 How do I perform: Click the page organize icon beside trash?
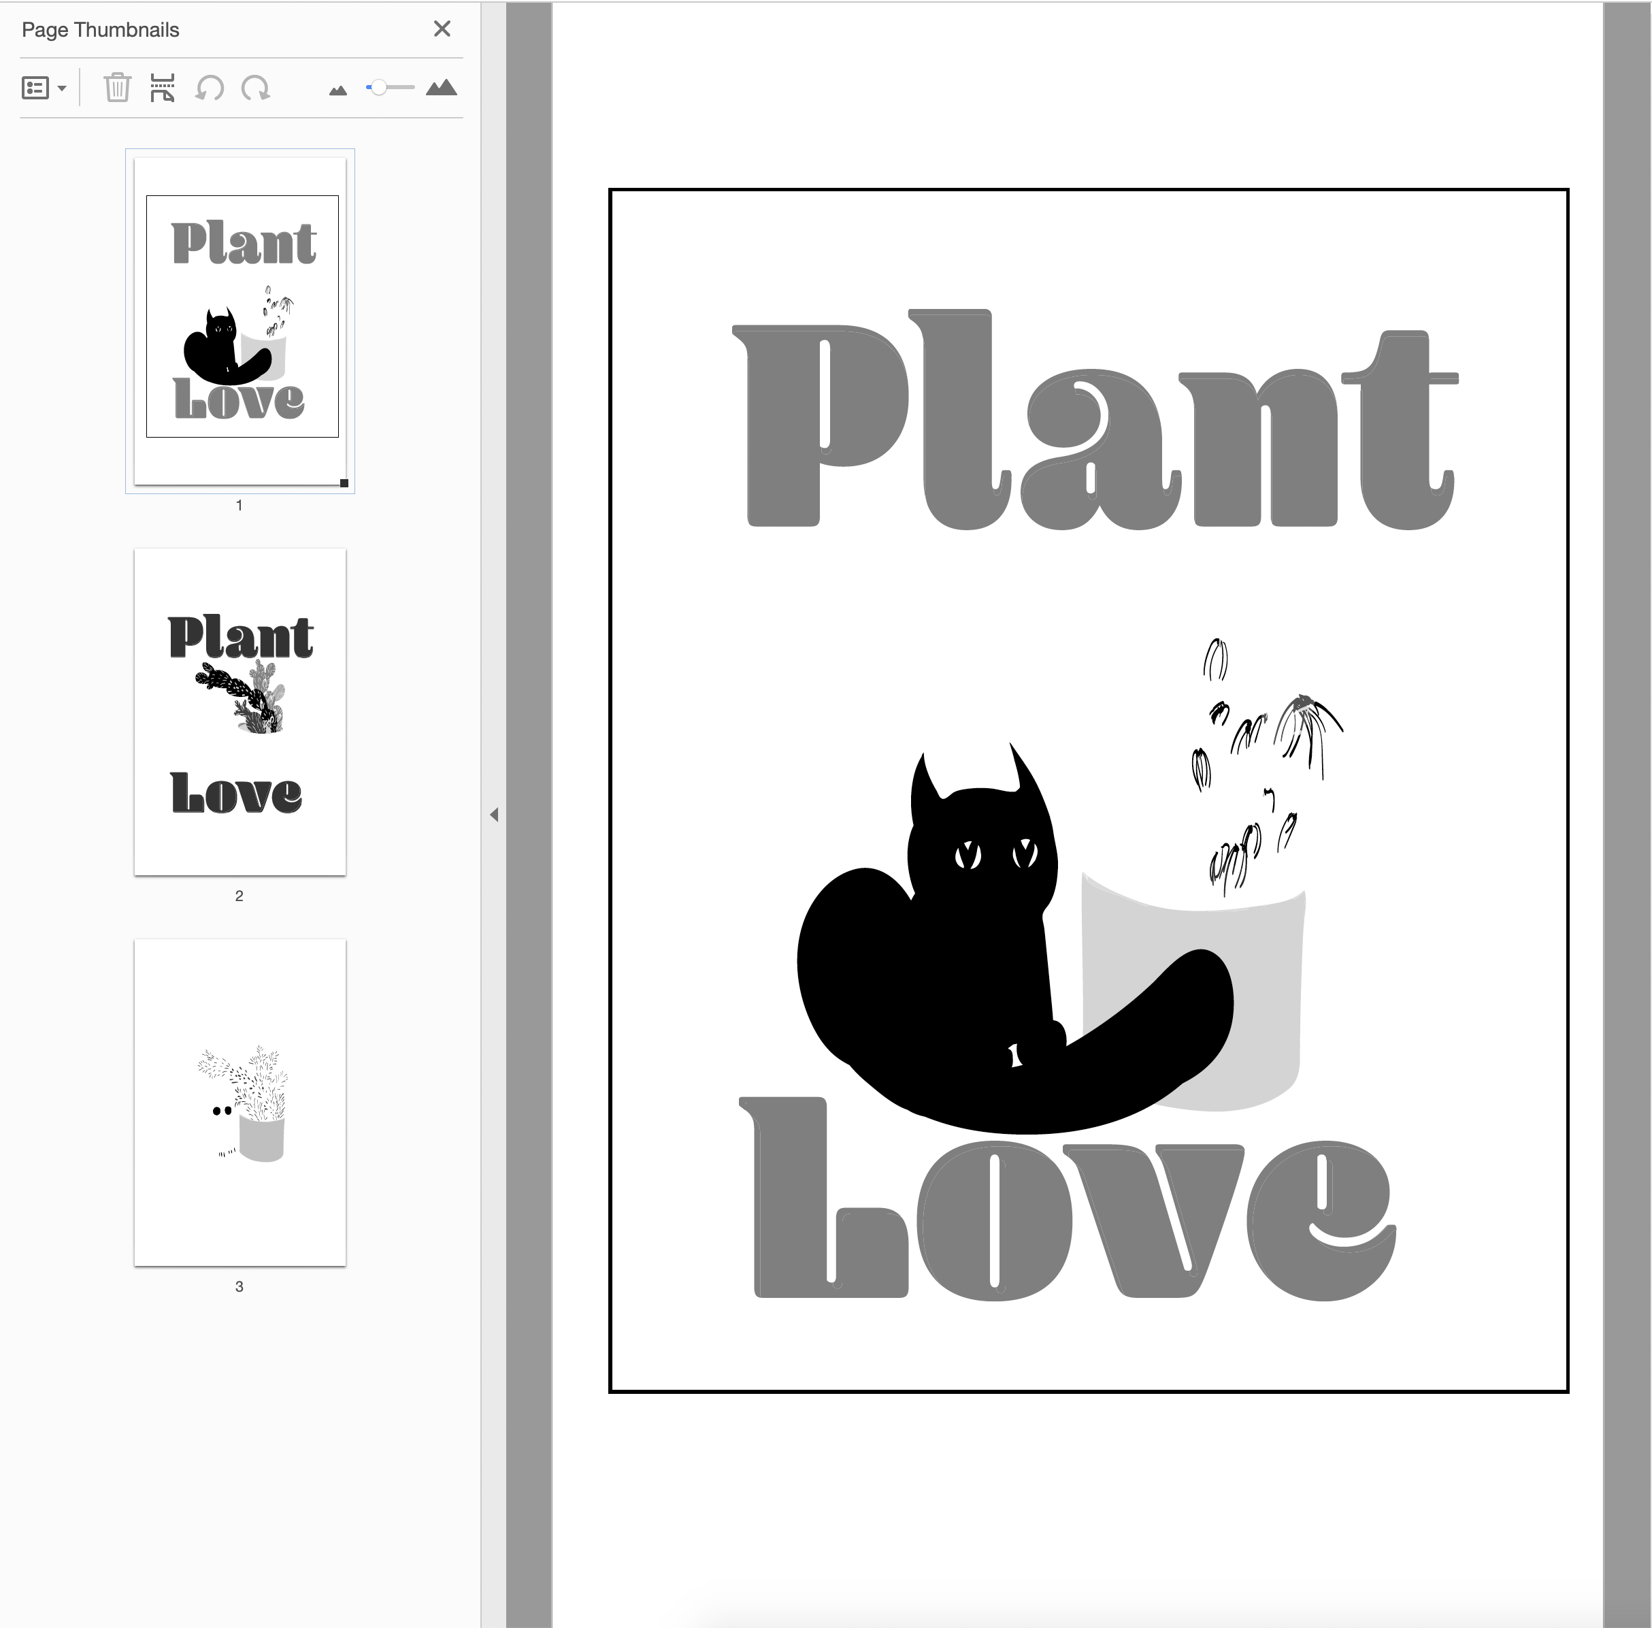163,88
